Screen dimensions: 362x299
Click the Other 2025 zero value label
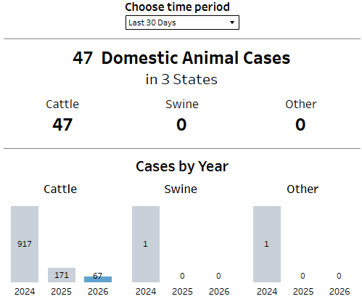pos(303,276)
